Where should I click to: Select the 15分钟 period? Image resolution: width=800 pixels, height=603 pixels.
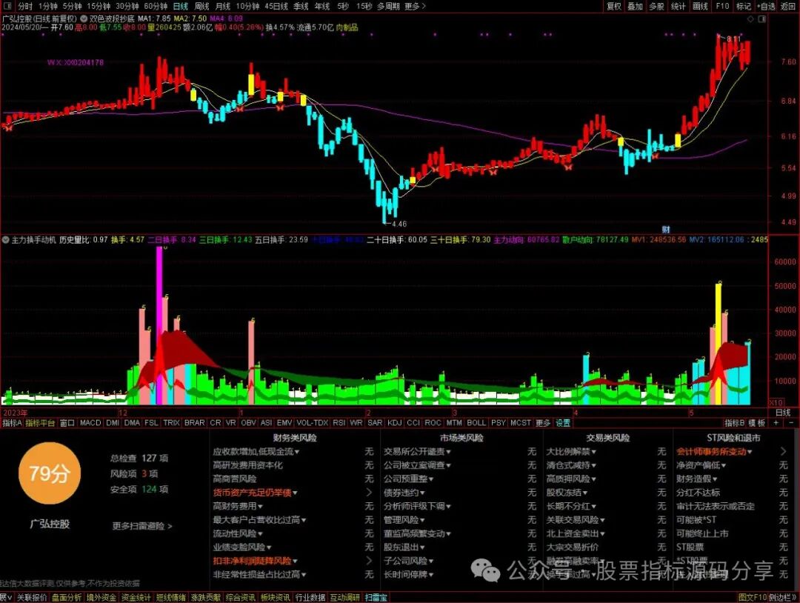[99, 6]
